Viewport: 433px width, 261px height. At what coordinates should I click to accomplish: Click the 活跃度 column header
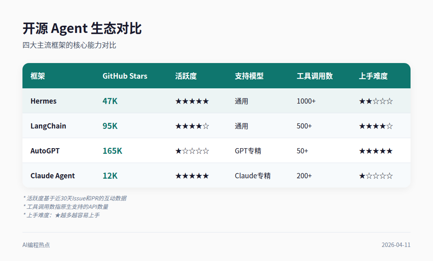pyautogui.click(x=186, y=76)
